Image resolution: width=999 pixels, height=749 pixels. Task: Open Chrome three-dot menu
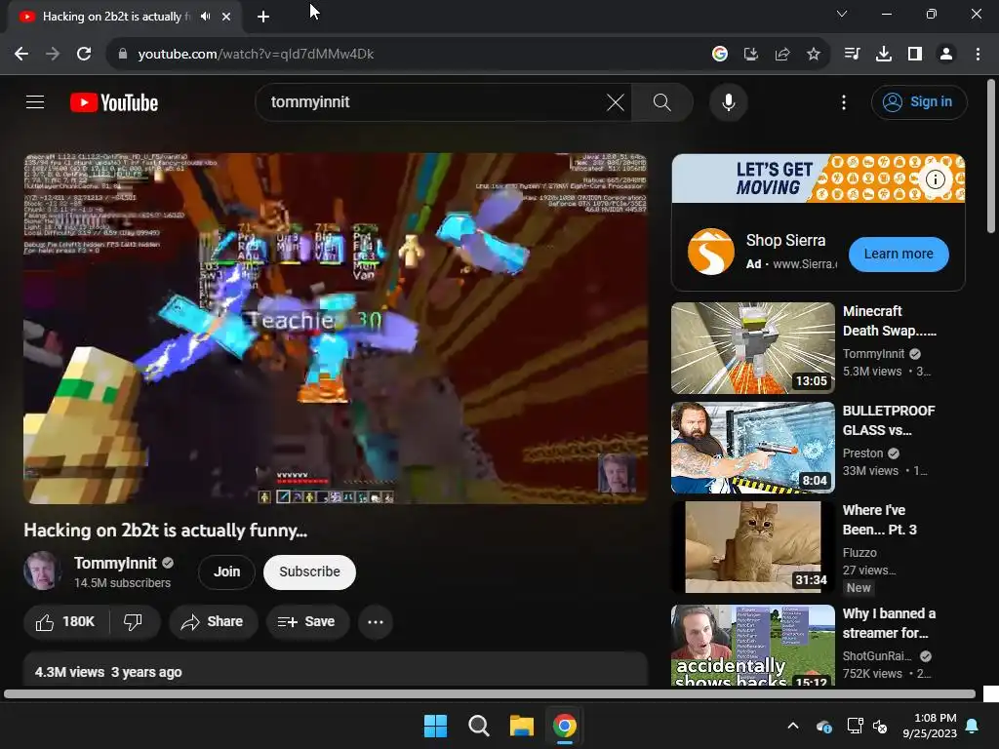tap(978, 55)
